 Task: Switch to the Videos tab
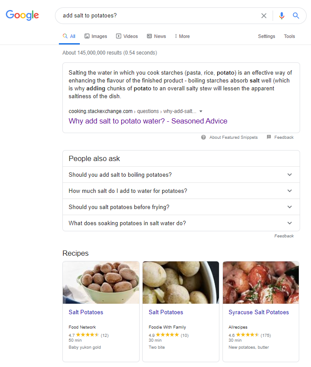[127, 36]
